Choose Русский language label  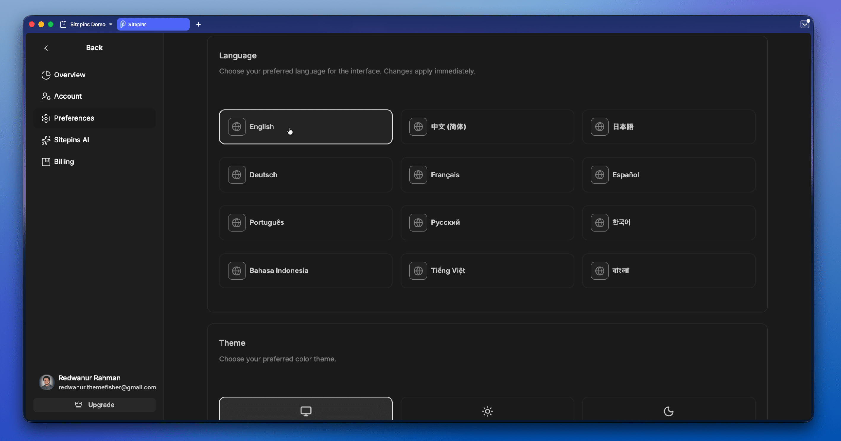pos(445,223)
